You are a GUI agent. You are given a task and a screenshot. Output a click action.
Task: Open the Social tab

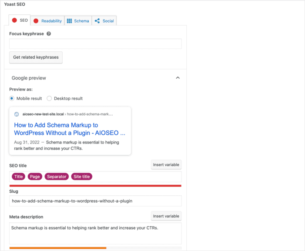click(x=104, y=21)
